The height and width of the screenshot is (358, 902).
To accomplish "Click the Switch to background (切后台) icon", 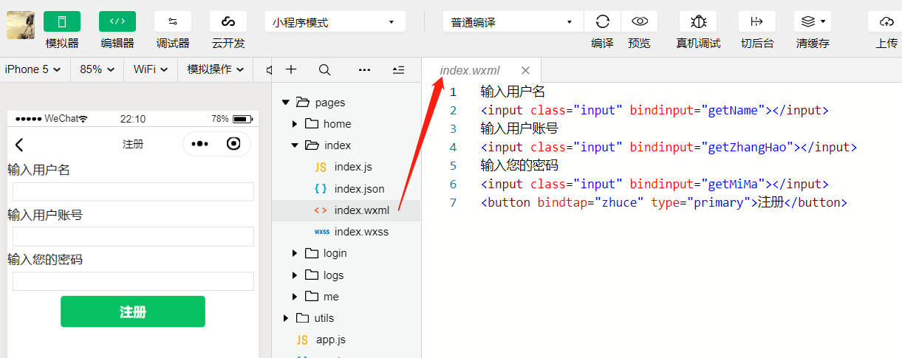I will click(x=757, y=21).
